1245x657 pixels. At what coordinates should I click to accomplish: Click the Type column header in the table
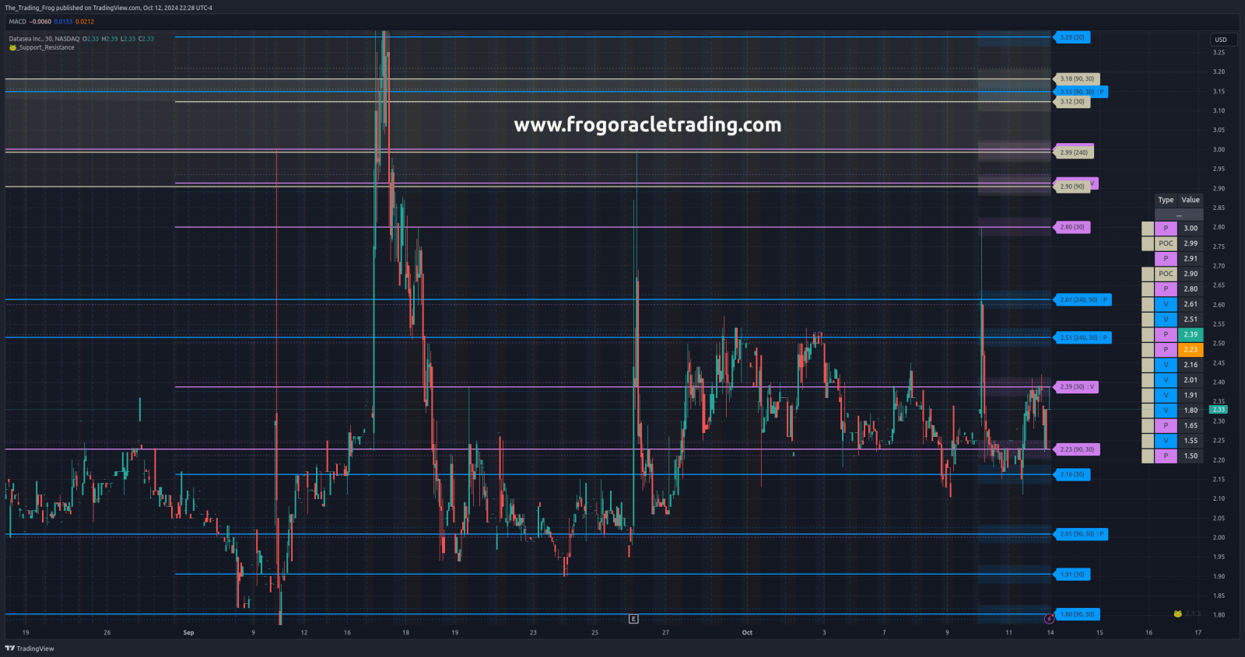(x=1166, y=200)
